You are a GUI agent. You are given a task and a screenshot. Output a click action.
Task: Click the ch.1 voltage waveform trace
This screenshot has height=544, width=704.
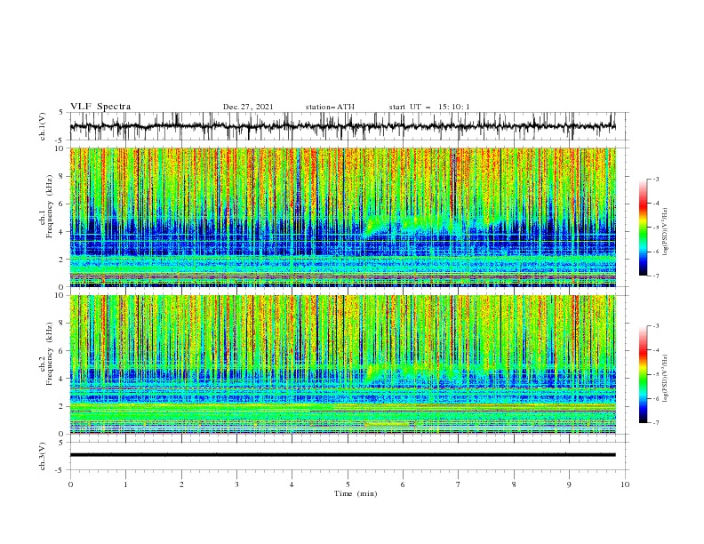(342, 126)
